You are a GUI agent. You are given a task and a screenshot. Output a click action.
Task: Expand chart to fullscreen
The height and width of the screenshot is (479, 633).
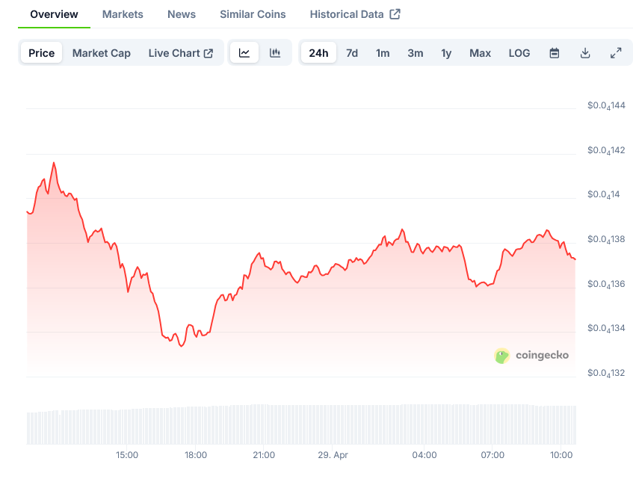click(x=616, y=53)
